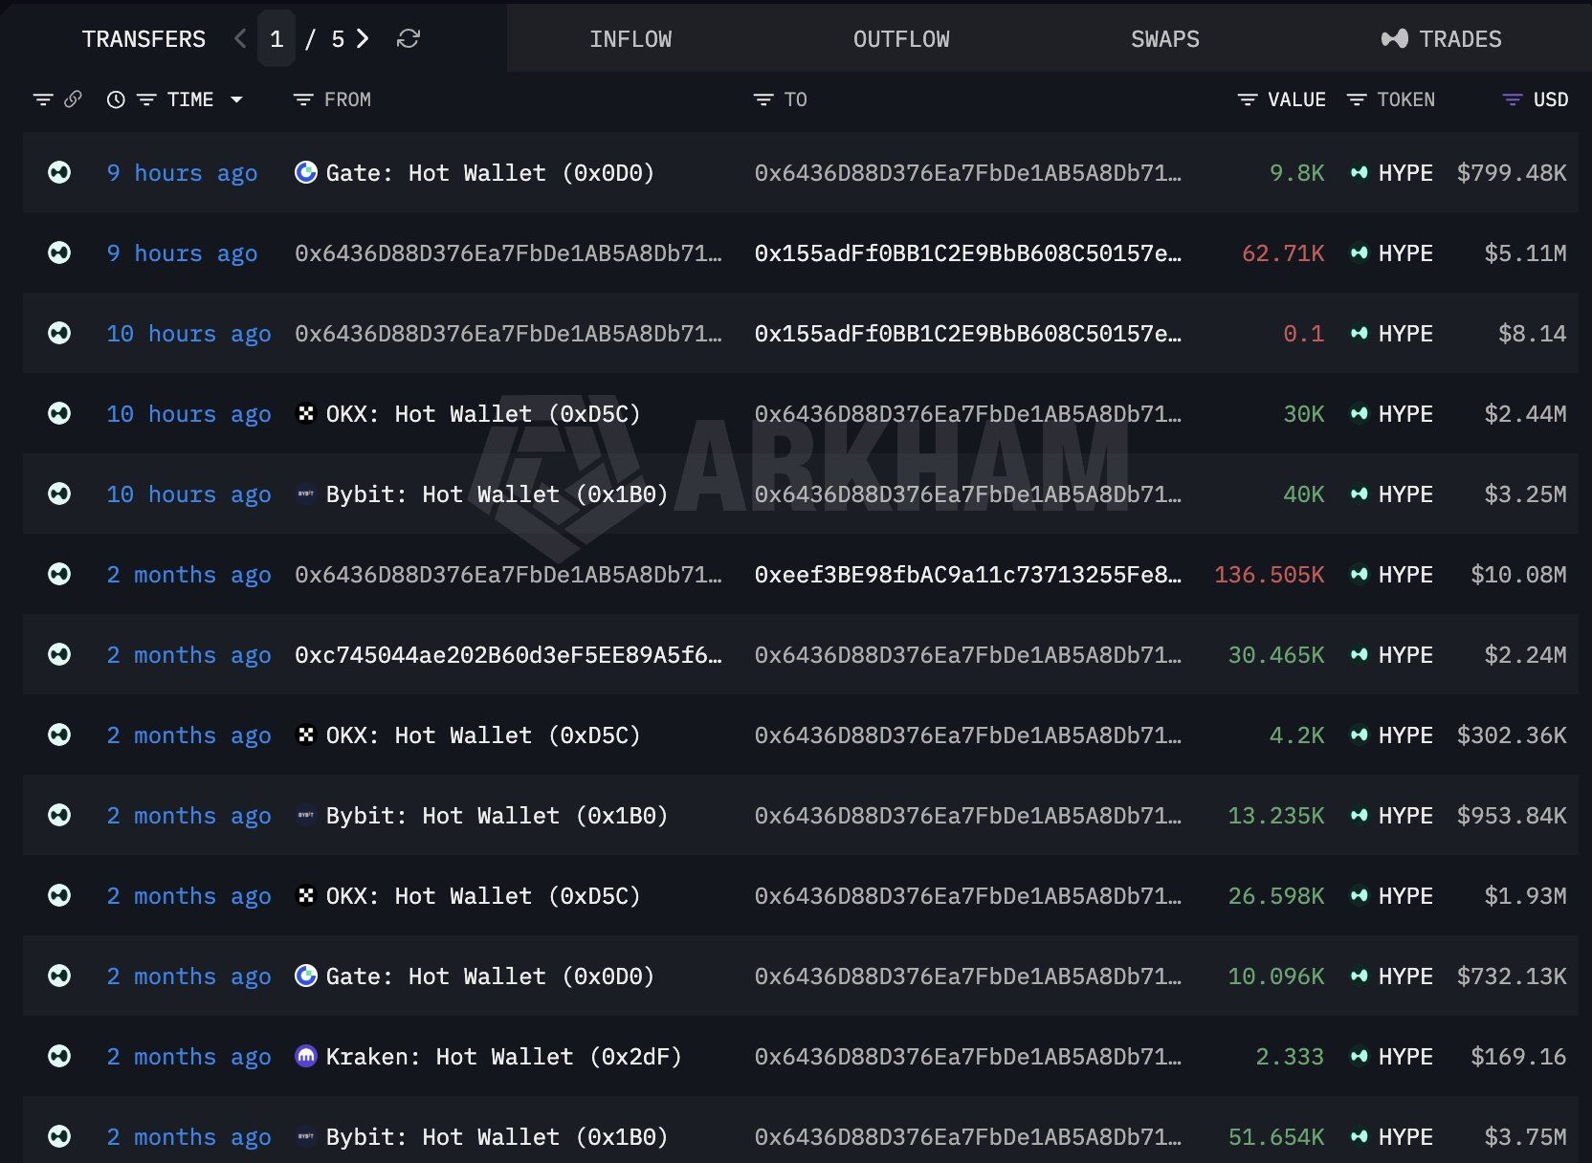Click the $3.75M USD amount
The image size is (1592, 1163).
click(x=1525, y=1137)
